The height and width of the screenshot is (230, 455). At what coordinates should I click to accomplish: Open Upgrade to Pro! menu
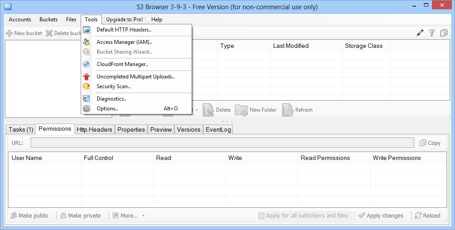point(124,19)
